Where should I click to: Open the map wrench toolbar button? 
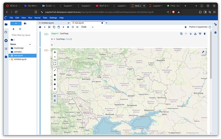tap(203, 52)
